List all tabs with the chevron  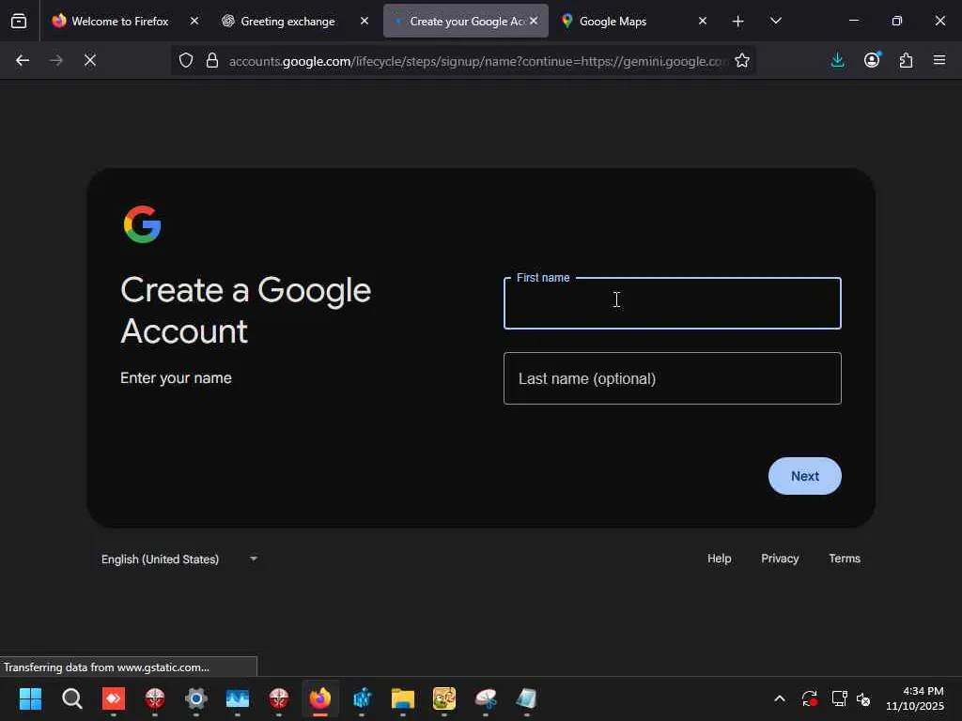775,21
